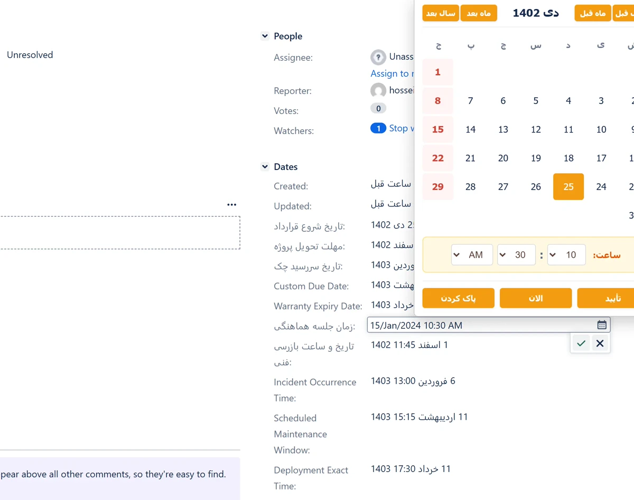
Task: Choose day 21 in the calendar
Action: click(x=470, y=158)
